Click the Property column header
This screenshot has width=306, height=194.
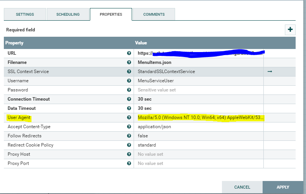(x=14, y=43)
